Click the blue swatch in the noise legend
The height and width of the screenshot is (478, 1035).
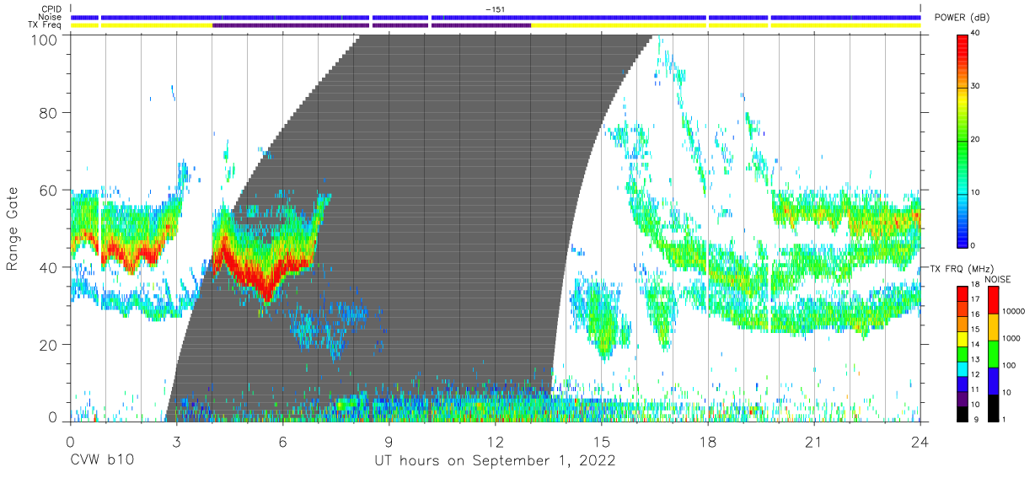(x=994, y=381)
